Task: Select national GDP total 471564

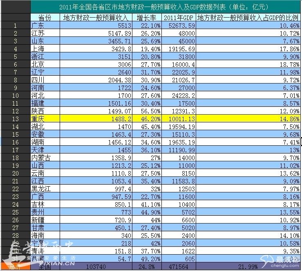Action: pyautogui.click(x=179, y=266)
